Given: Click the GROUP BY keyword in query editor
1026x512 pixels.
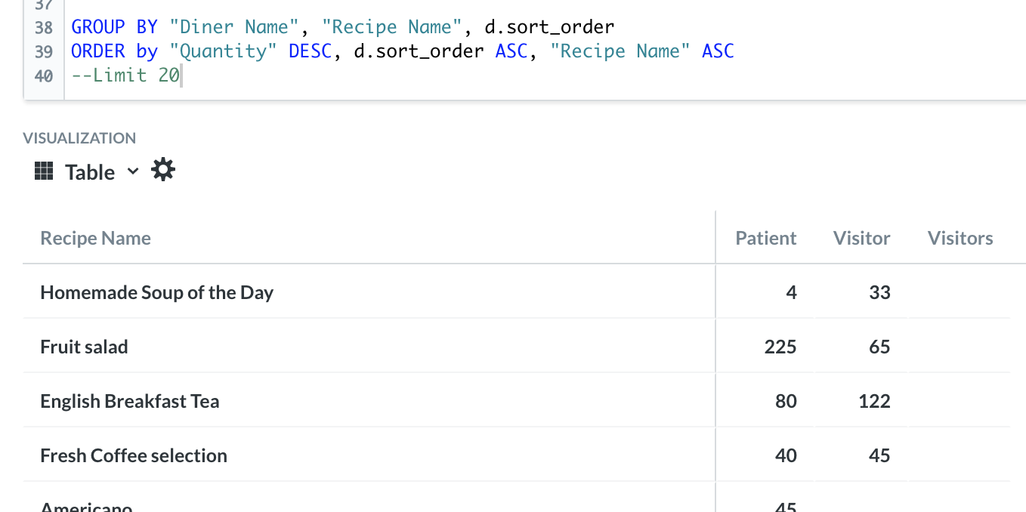Looking at the screenshot, I should (x=114, y=27).
